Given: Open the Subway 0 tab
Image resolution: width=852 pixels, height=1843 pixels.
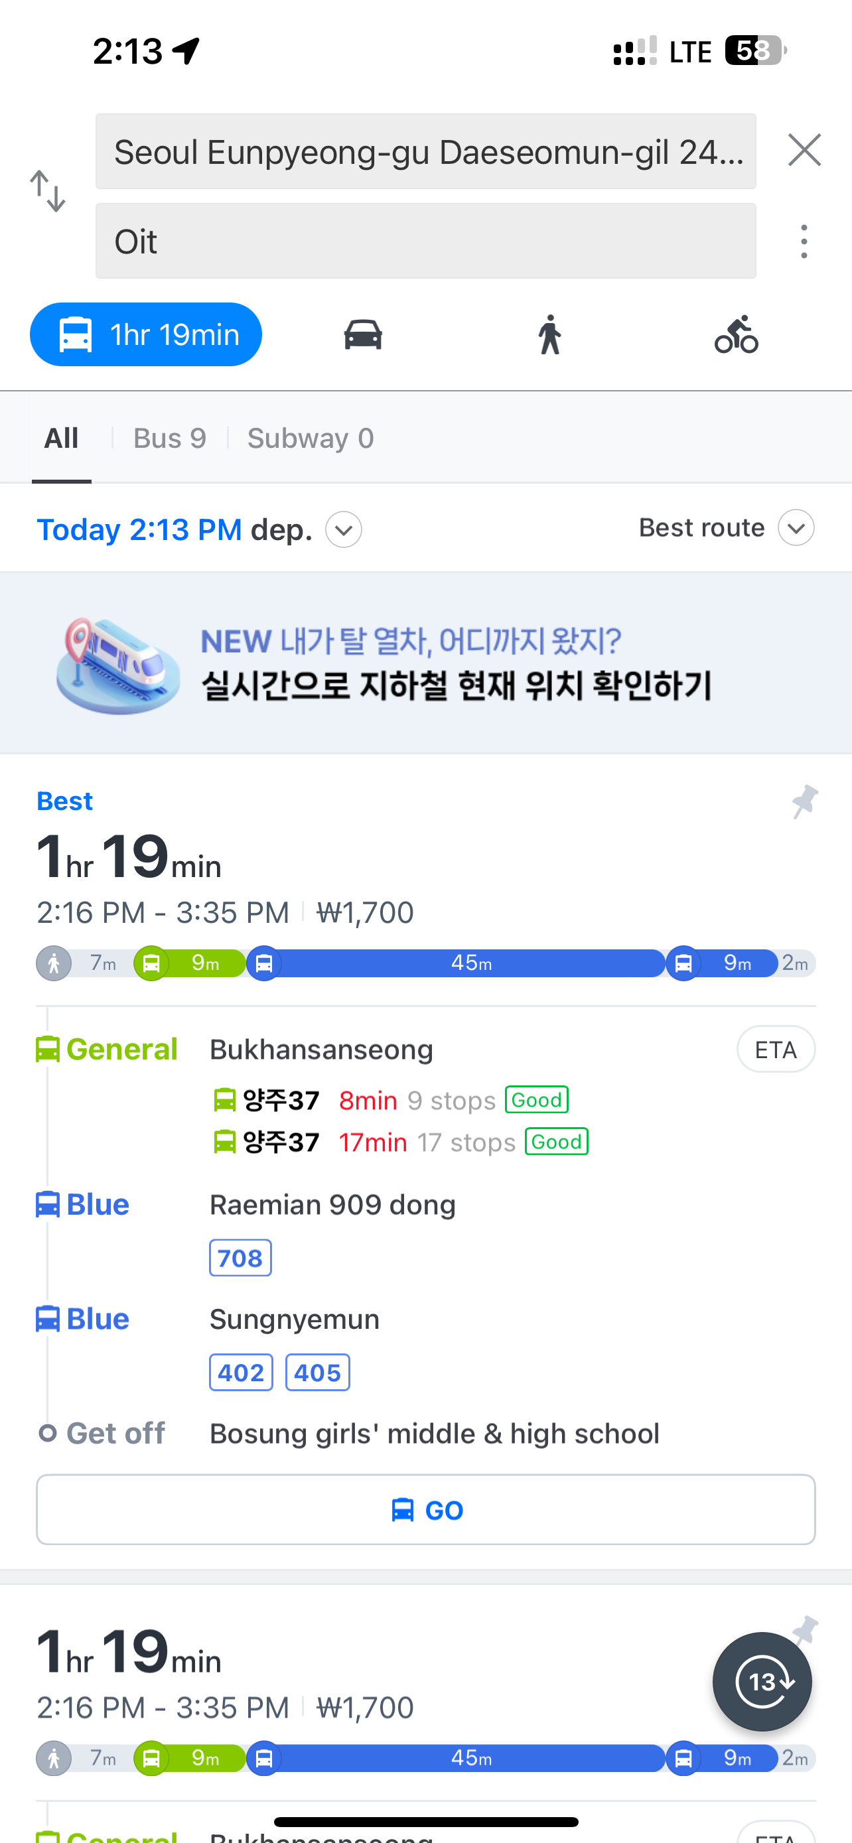Looking at the screenshot, I should pos(311,438).
